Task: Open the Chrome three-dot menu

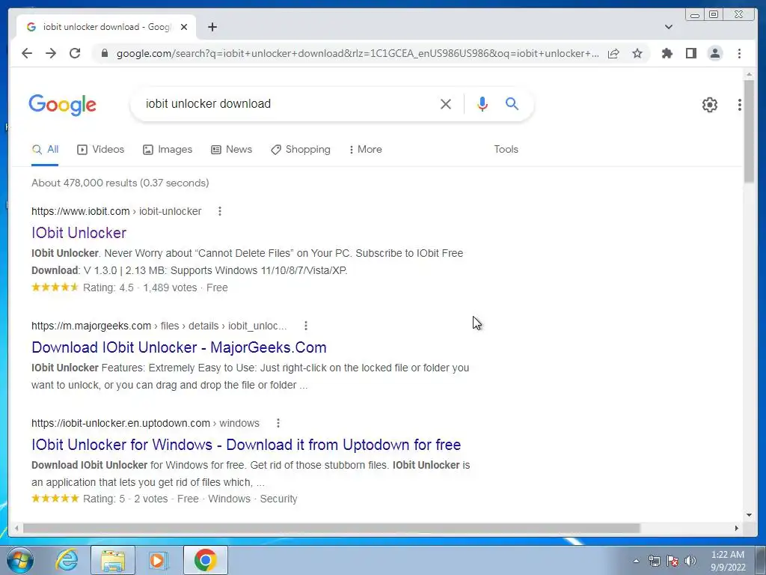Action: pyautogui.click(x=739, y=53)
